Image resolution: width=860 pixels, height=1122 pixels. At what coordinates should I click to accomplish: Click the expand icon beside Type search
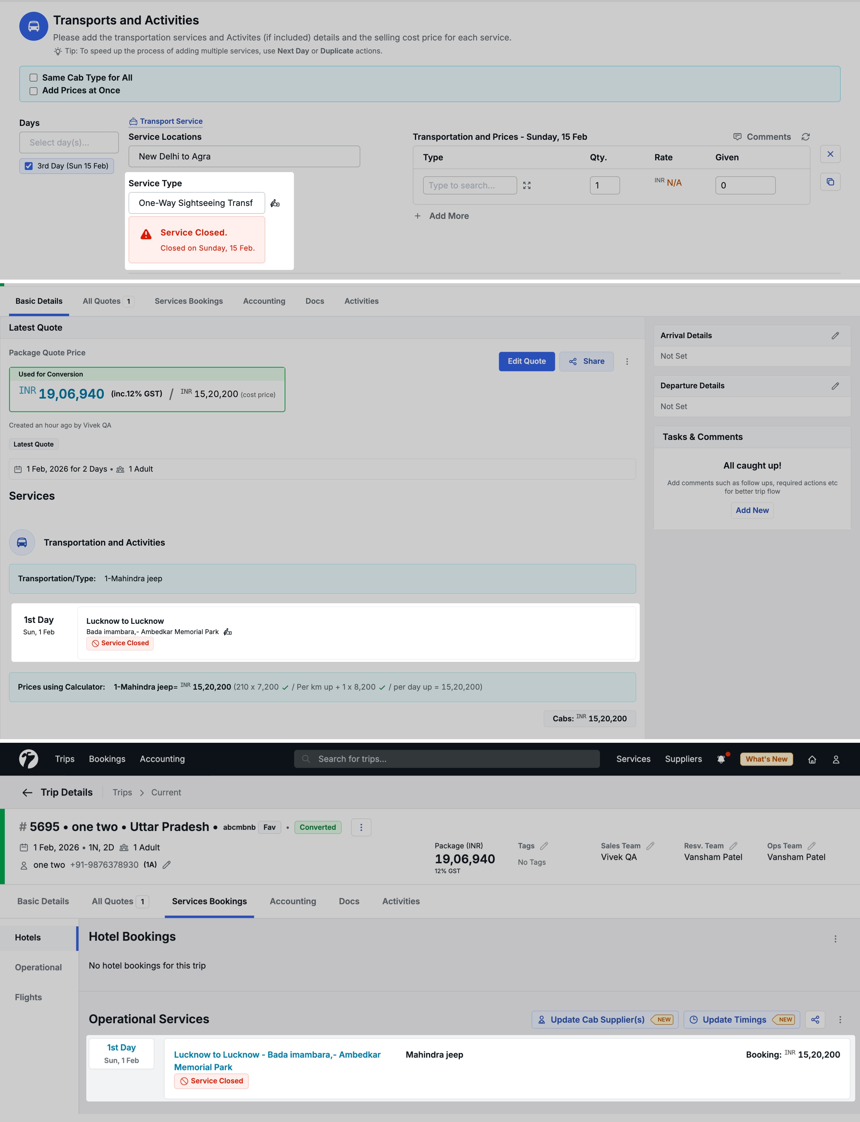click(x=527, y=185)
